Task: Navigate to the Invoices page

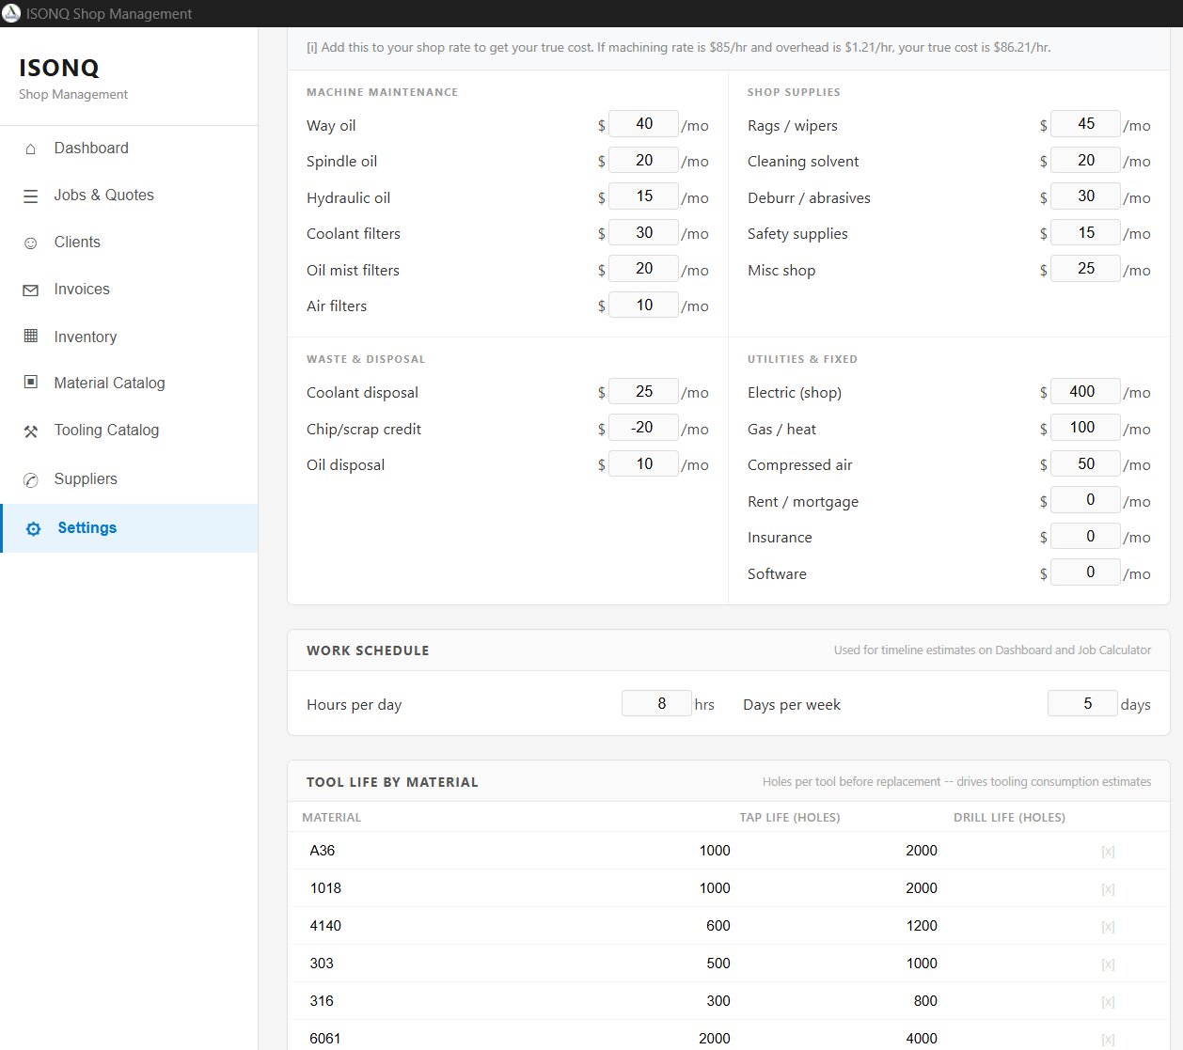Action: click(81, 289)
